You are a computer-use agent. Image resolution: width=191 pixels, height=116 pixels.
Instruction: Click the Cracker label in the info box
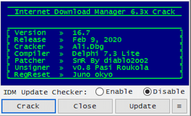point(30,47)
